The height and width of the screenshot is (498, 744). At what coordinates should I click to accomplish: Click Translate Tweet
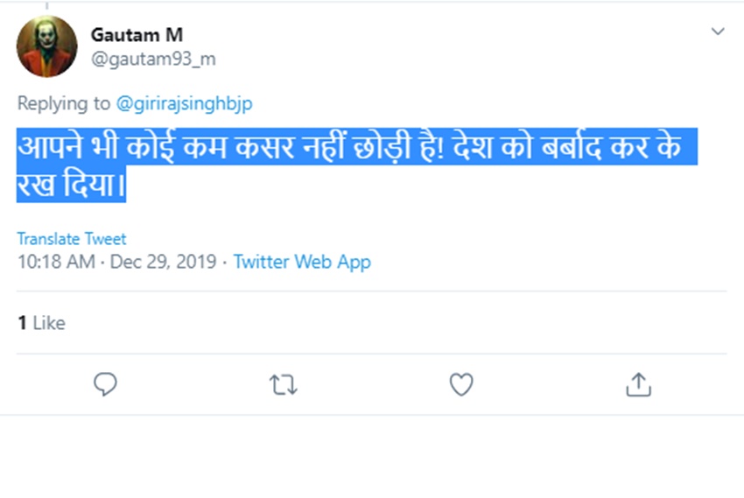[x=72, y=238]
